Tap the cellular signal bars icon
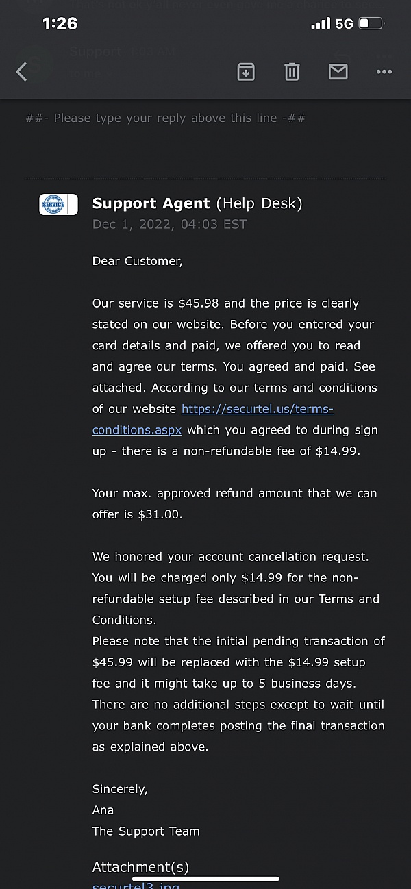Viewport: 411px width, 889px height. (x=321, y=23)
